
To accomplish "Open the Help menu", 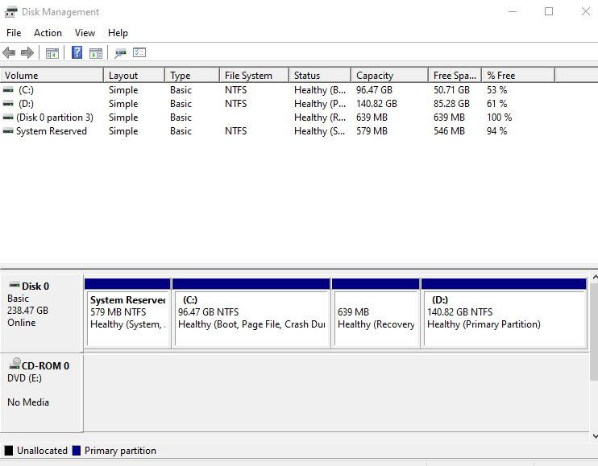I will coord(118,33).
